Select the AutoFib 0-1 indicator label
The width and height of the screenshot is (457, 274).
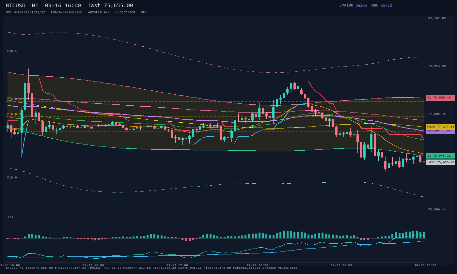(x=99, y=12)
